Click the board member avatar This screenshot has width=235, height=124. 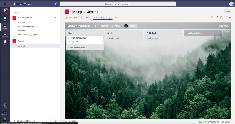point(126,26)
